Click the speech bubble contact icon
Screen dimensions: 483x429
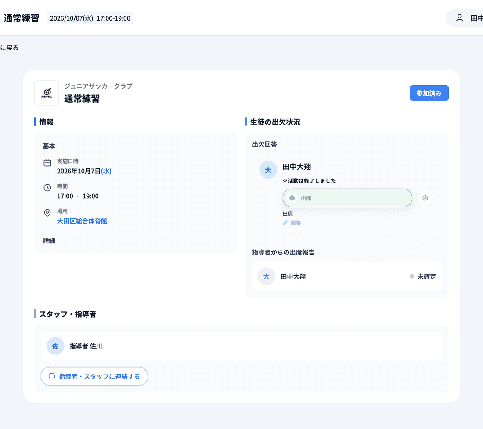click(52, 376)
